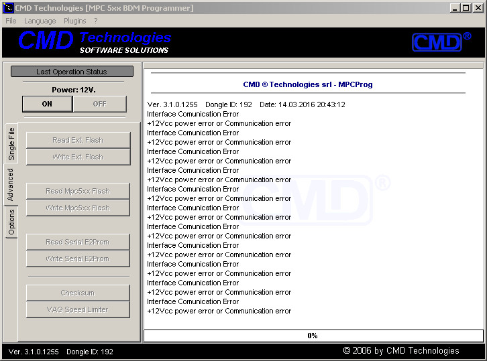This screenshot has width=487, height=361.
Task: Click Read Mpc5xx Flash button
Action: point(78,191)
